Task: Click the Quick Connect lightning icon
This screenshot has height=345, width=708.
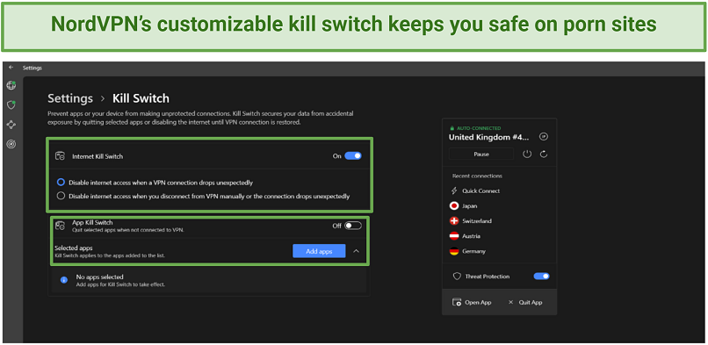Action: pos(454,190)
